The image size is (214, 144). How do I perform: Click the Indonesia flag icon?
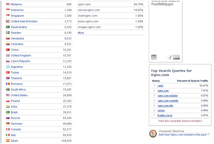(x=8, y=10)
